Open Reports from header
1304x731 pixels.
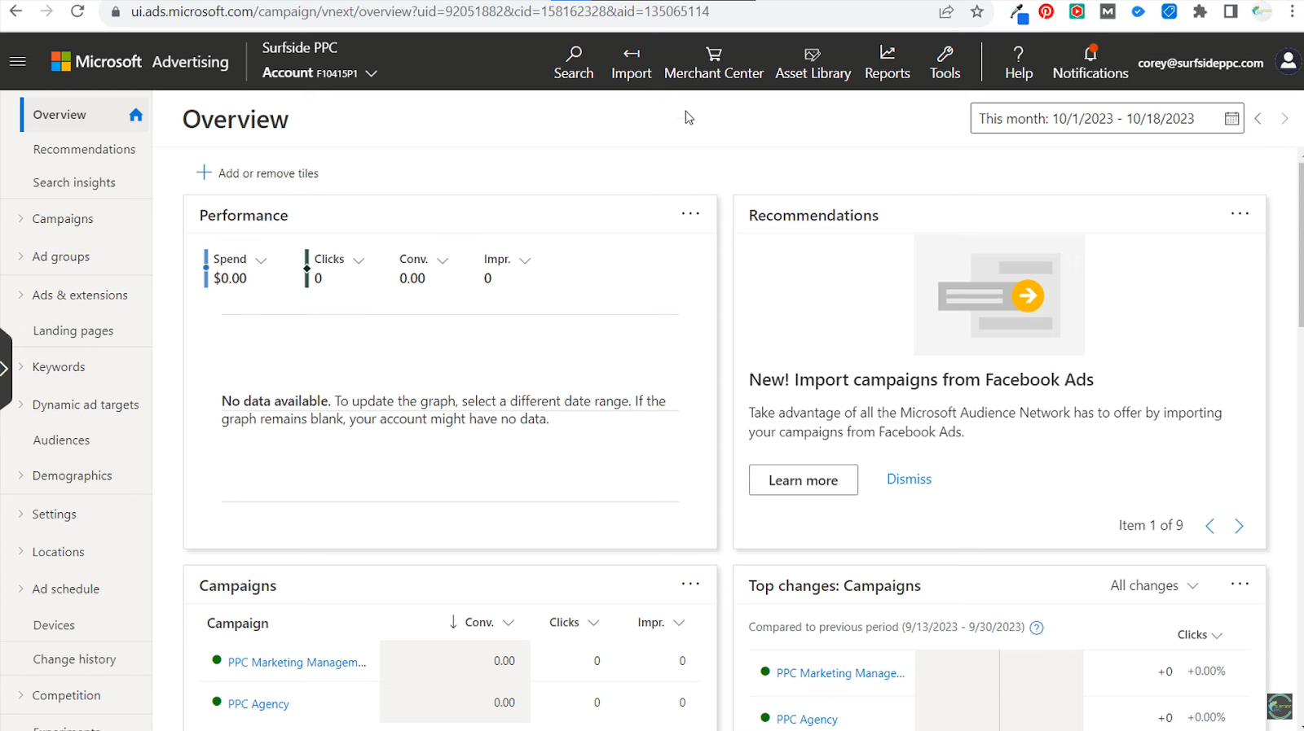[x=888, y=63]
